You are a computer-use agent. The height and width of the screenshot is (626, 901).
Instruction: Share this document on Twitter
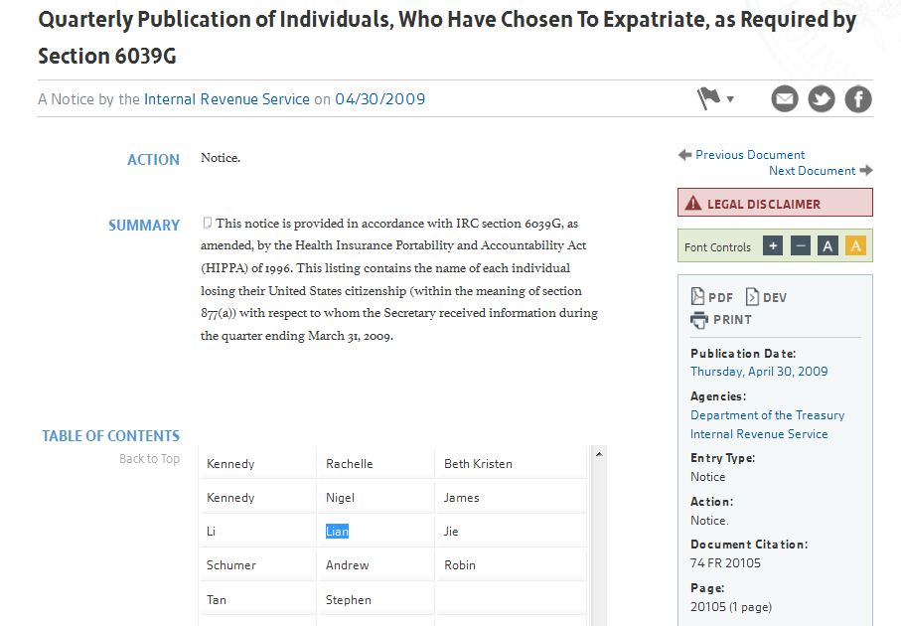(822, 99)
